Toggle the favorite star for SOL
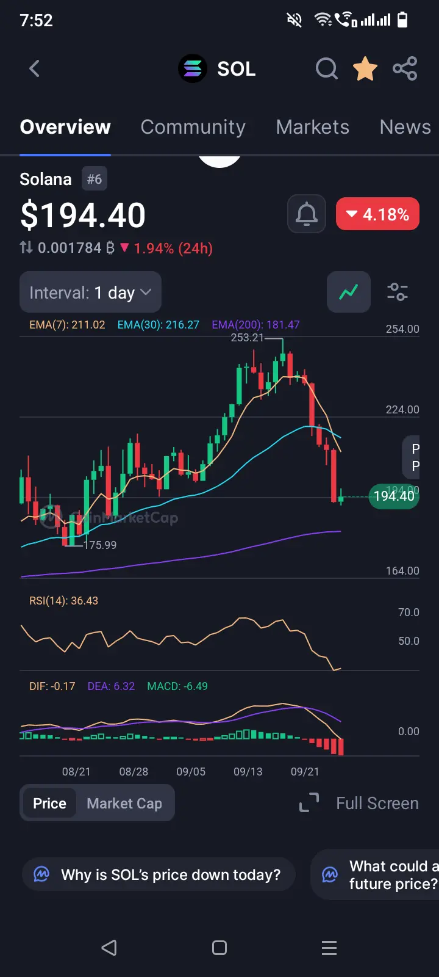The image size is (439, 977). (x=365, y=68)
